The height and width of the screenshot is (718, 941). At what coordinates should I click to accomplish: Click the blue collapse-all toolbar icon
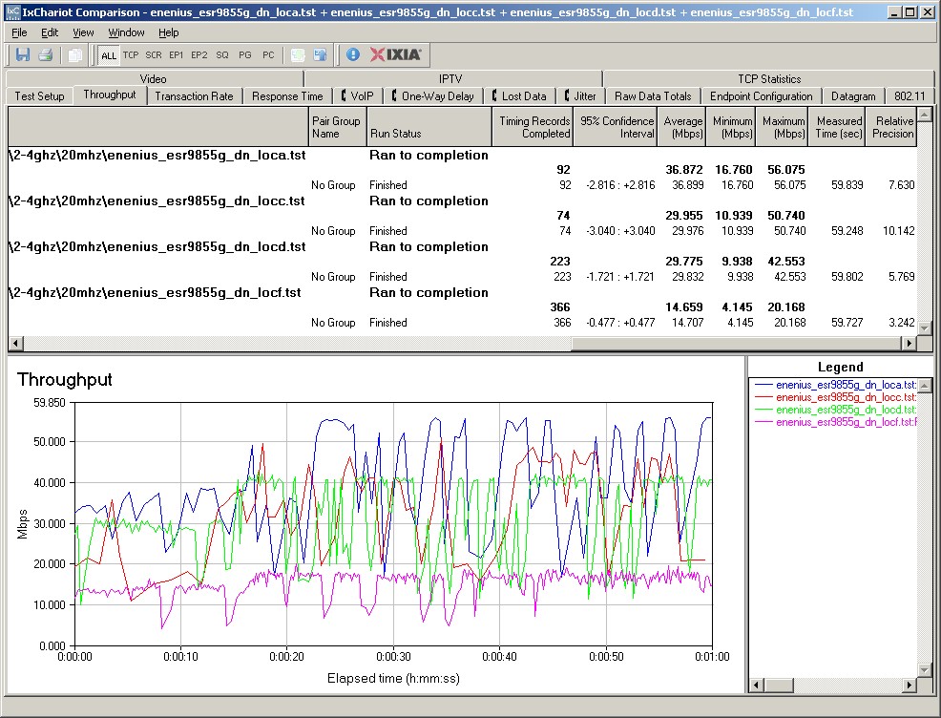(321, 55)
